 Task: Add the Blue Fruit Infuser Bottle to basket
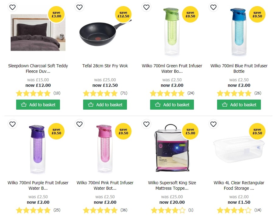(x=239, y=104)
